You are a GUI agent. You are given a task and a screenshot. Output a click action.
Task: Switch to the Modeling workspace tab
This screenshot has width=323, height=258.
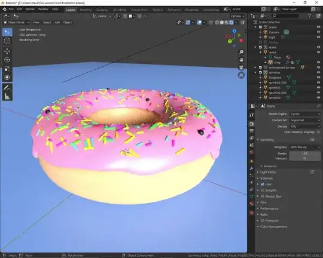86,10
